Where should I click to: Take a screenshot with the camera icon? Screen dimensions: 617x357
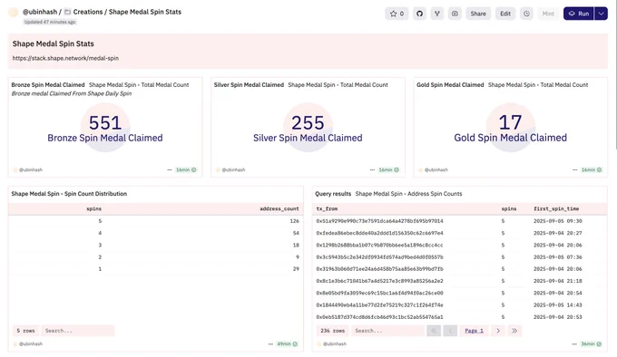coord(455,14)
